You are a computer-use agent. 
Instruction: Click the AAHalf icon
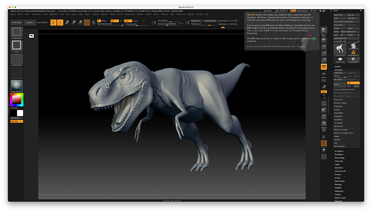[x=323, y=60]
